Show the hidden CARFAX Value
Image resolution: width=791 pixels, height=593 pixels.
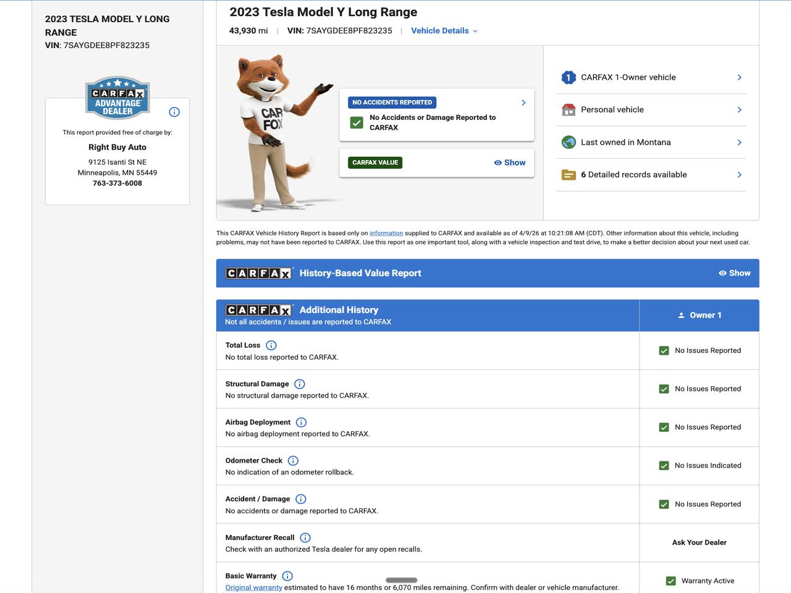509,162
